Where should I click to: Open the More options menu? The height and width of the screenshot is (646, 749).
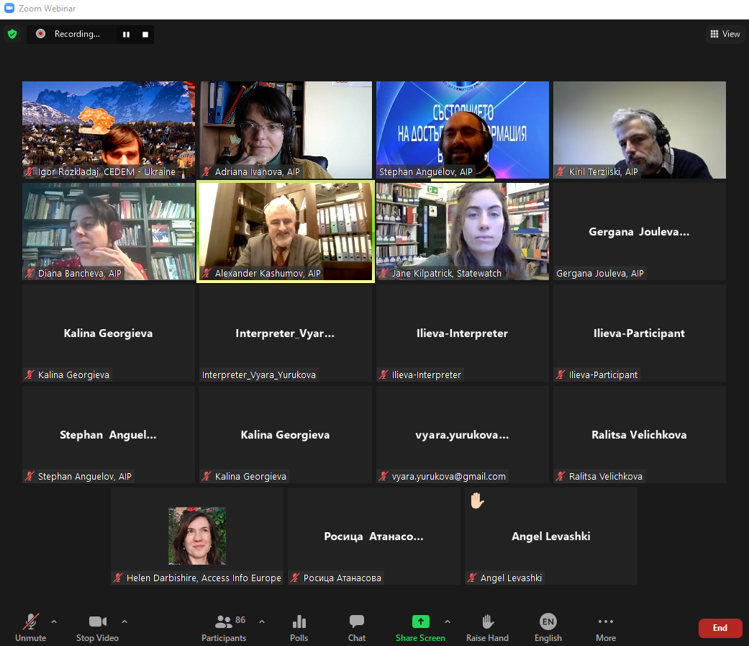[606, 627]
